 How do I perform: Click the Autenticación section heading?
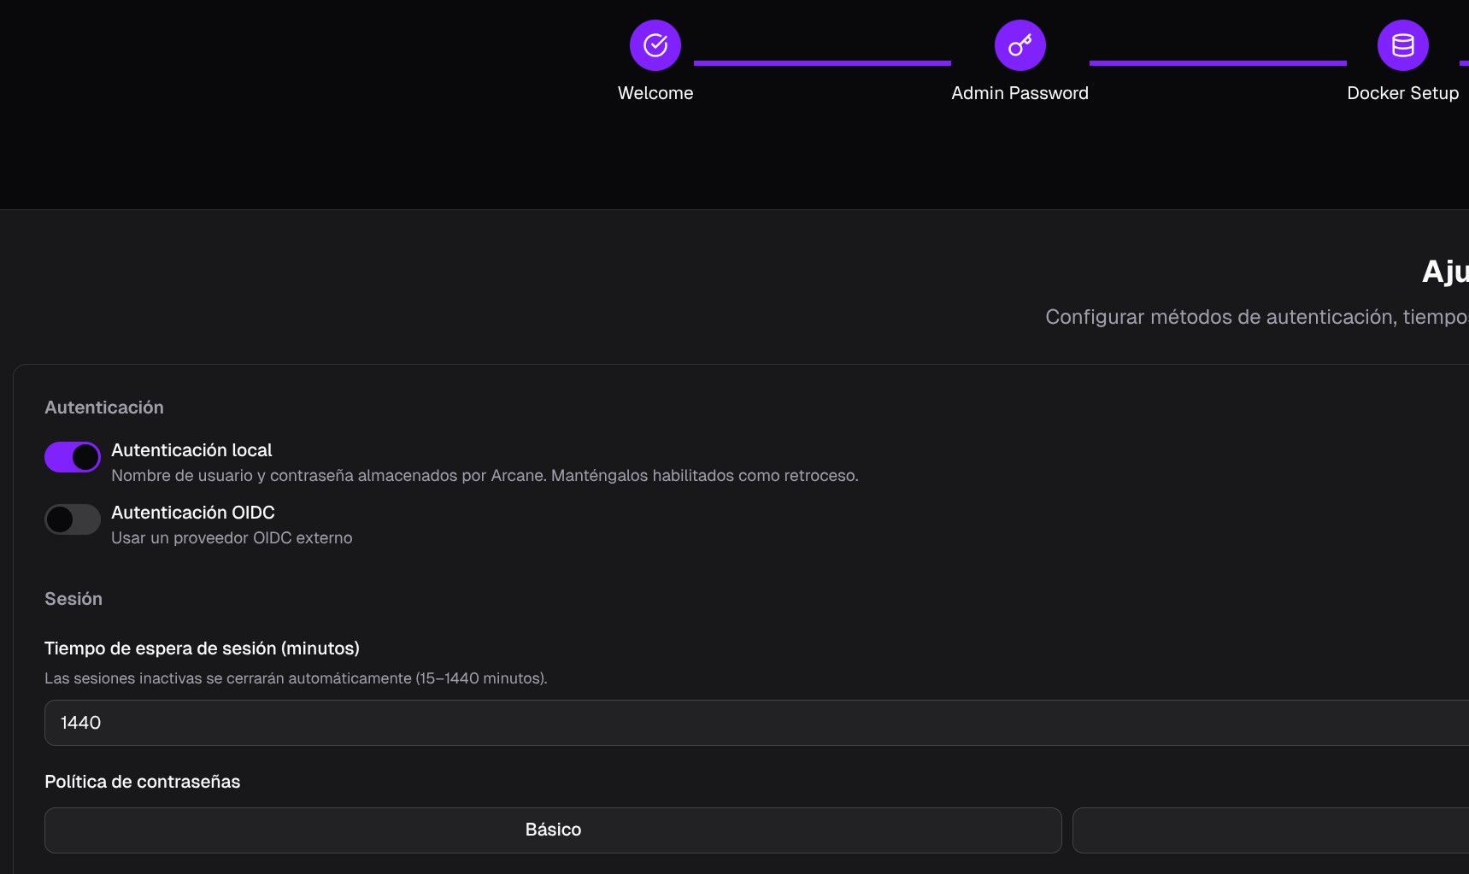click(104, 408)
